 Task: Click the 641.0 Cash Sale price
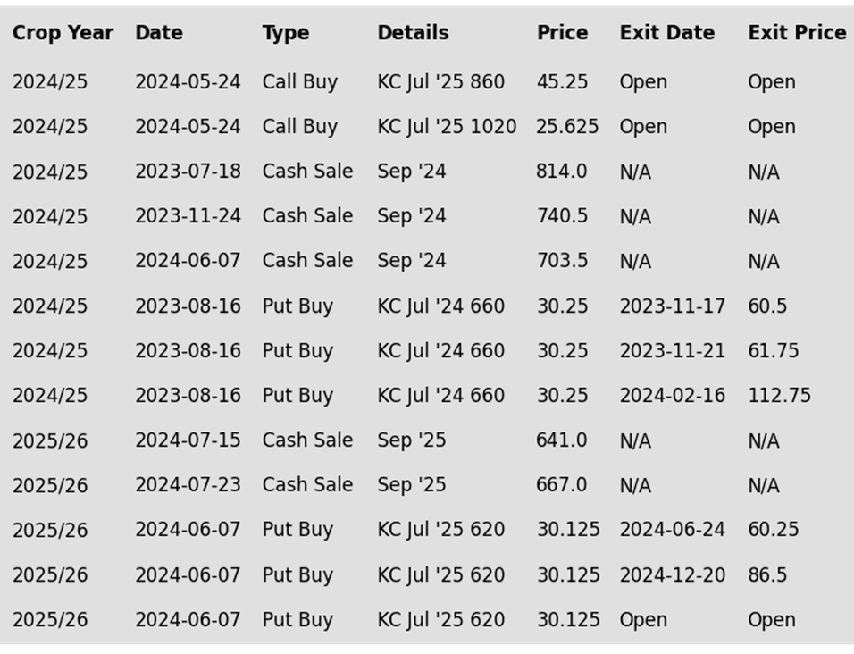[562, 440]
